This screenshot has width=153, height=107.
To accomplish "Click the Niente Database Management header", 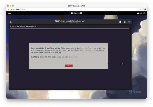I will (x=23, y=26).
